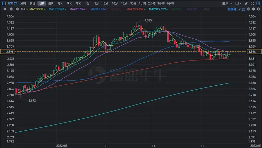Choose the 3分 three-minute interval

coord(96,3)
